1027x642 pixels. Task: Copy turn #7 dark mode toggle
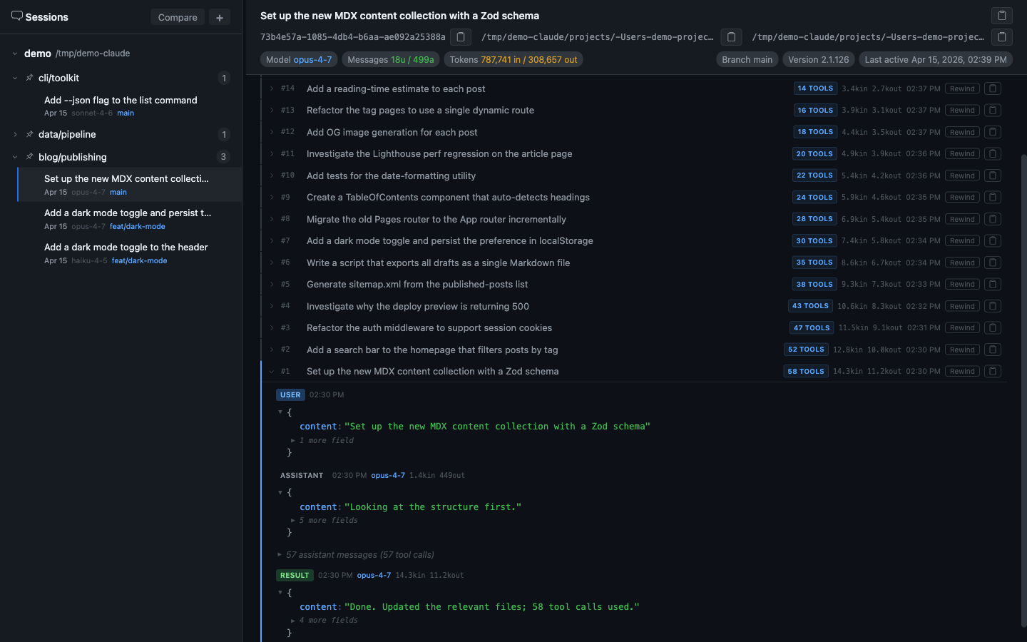tap(993, 240)
